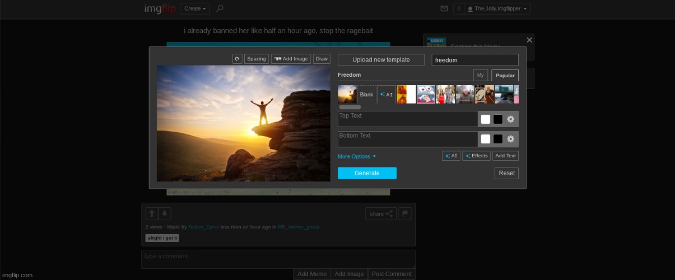
Task: Switch to the Popular templates tab
Action: click(x=505, y=75)
